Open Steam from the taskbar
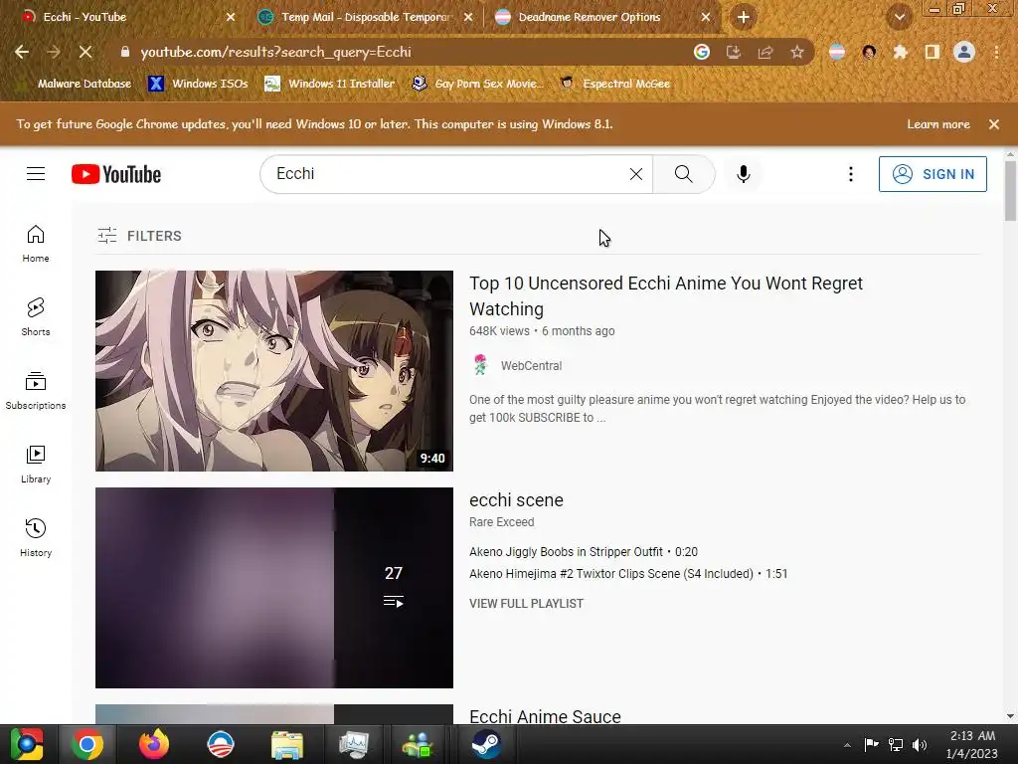This screenshot has height=764, width=1018. coord(485,744)
